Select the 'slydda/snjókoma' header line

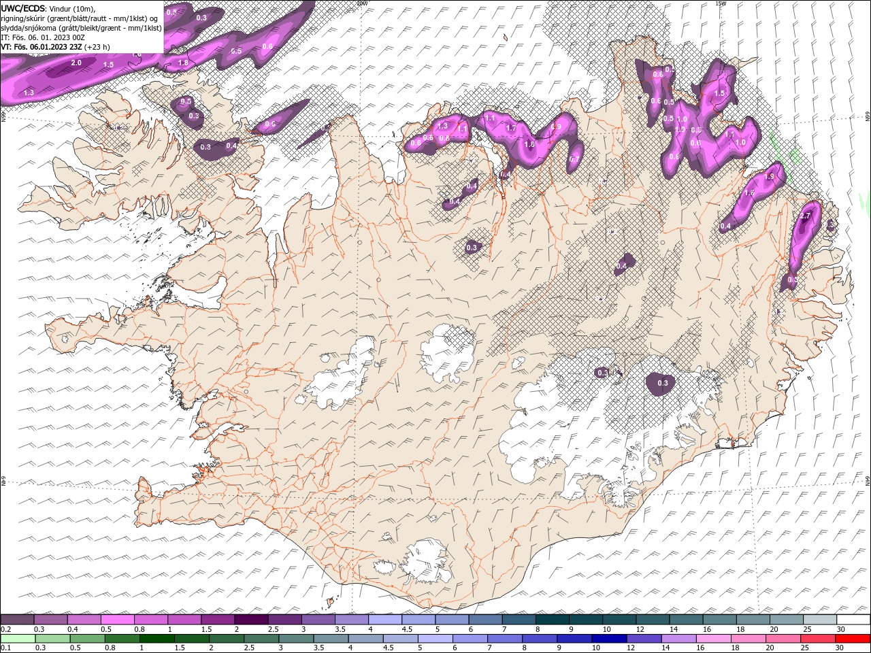coord(81,28)
